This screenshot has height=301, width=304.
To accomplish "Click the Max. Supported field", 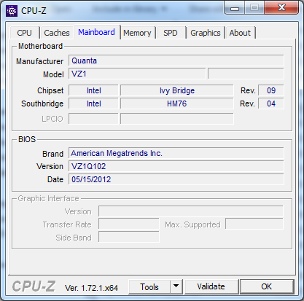I will coord(254,224).
